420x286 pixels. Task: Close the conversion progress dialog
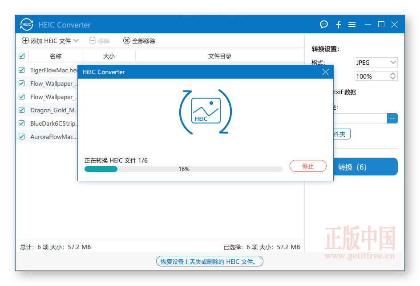pyautogui.click(x=325, y=72)
